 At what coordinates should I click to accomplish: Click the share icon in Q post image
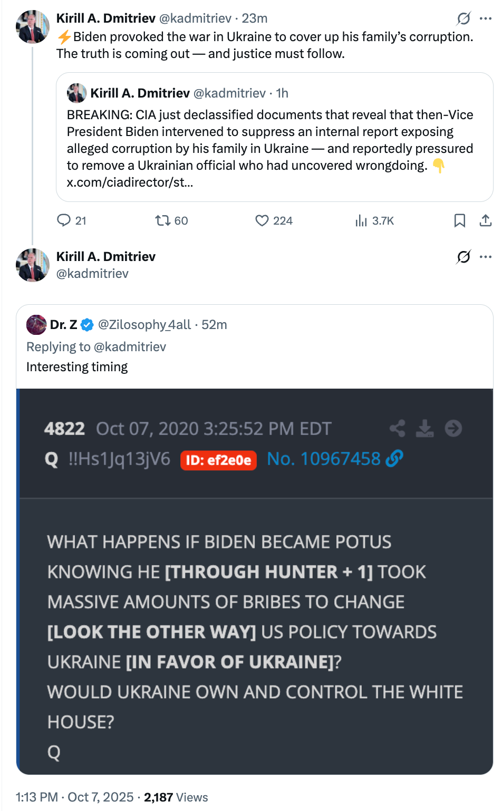(x=398, y=428)
